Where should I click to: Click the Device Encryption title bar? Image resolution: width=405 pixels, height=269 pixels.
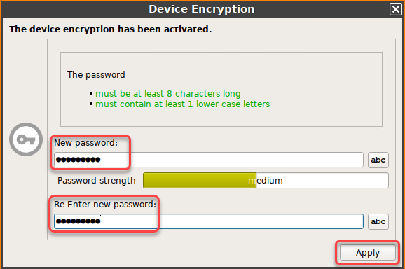tap(202, 9)
